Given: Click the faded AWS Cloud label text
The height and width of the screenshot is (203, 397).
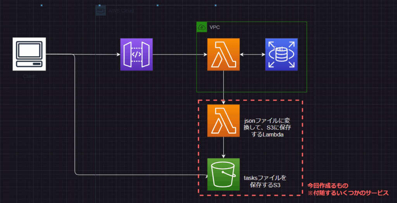Looking at the screenshot, I should click(x=121, y=11).
